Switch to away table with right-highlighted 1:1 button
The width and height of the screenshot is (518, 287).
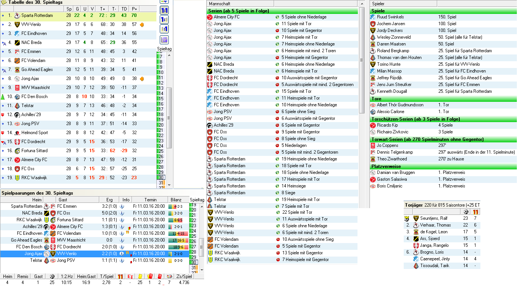pos(164,29)
